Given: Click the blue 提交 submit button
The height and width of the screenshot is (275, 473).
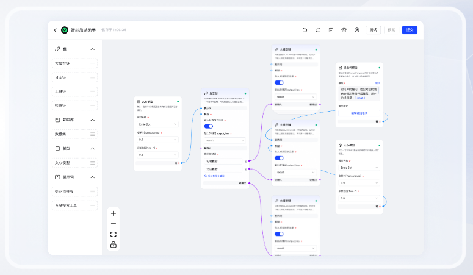Looking at the screenshot, I should click(x=409, y=30).
